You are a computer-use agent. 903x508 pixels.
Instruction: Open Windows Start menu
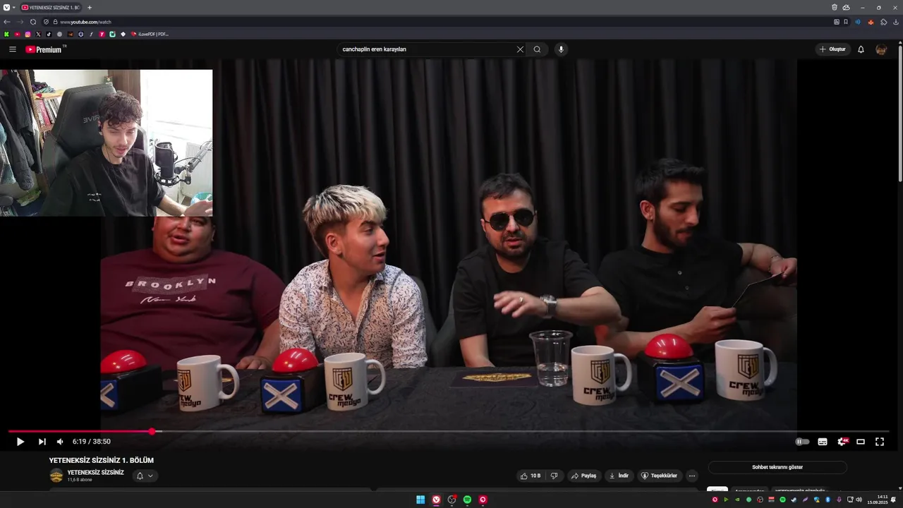click(420, 500)
